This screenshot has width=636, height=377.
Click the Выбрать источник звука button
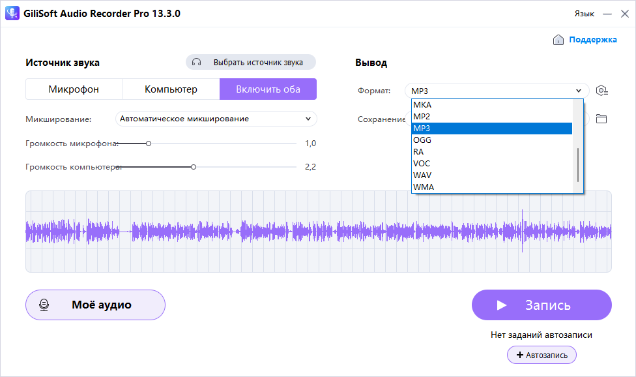[x=251, y=62]
